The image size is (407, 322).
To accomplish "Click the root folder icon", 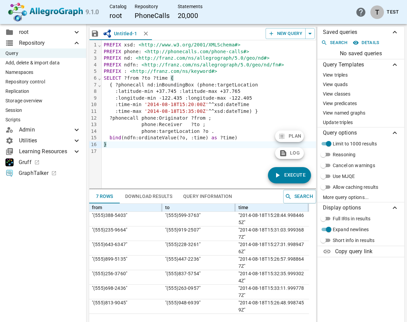I will coord(9,32).
